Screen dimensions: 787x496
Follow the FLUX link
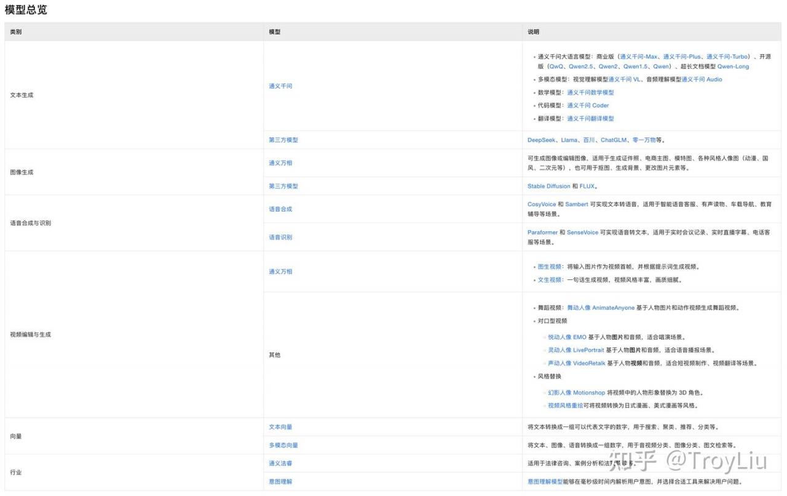click(587, 186)
